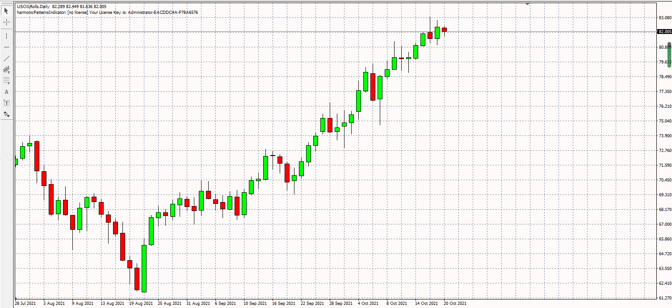
Task: Click the 72.760 price scale value
Action: pos(665,151)
